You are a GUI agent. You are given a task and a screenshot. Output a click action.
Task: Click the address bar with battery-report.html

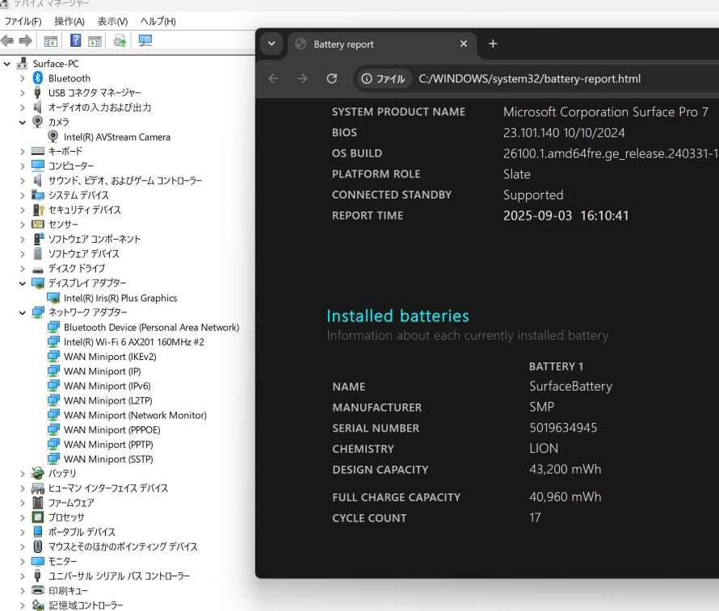(536, 79)
